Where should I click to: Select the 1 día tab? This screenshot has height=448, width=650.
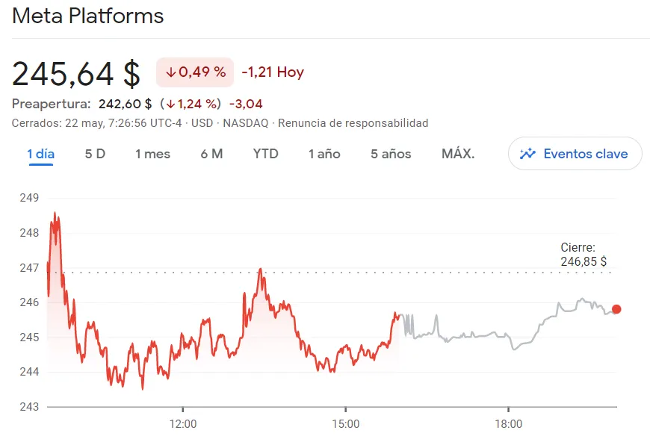[x=41, y=154]
